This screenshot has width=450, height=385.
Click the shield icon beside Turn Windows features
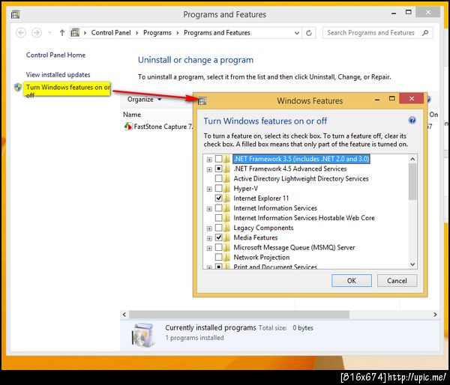click(18, 87)
